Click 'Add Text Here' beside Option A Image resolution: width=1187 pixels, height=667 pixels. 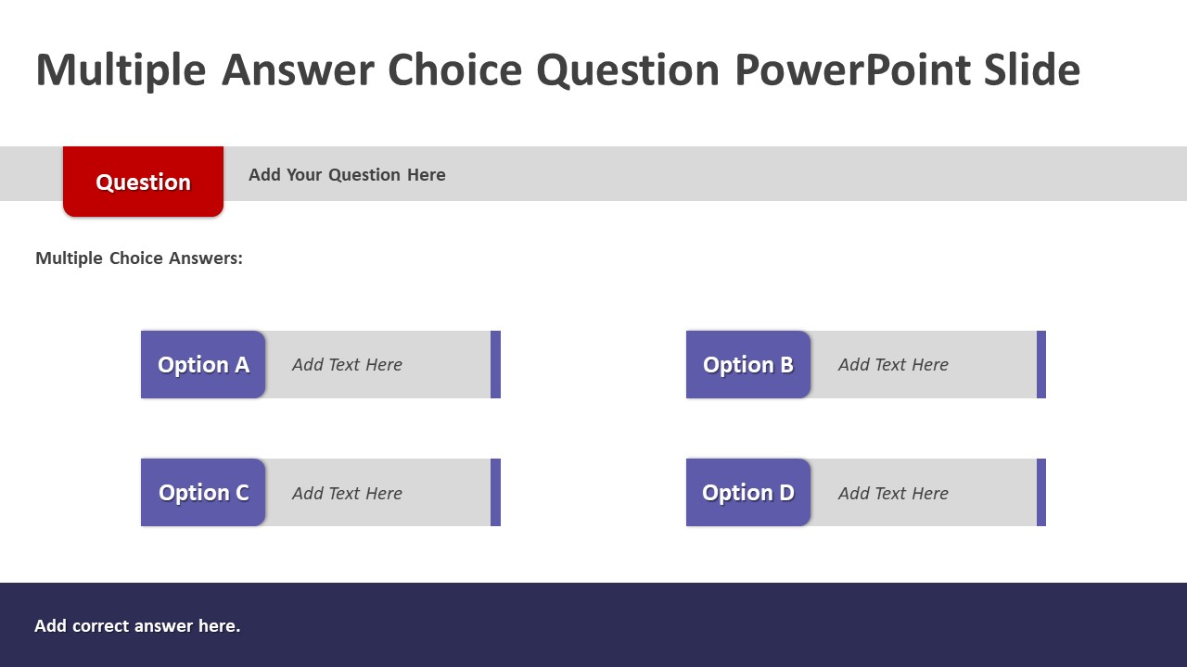(x=347, y=365)
